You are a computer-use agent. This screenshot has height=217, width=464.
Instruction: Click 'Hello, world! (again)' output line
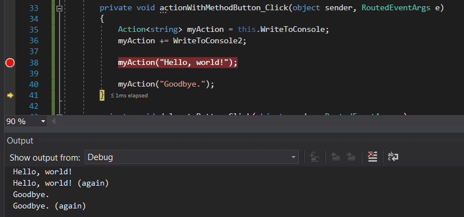(61, 183)
